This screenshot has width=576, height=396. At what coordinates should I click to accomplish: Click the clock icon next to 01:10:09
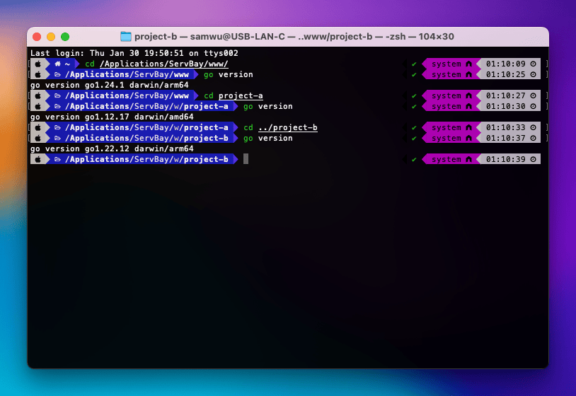point(533,64)
